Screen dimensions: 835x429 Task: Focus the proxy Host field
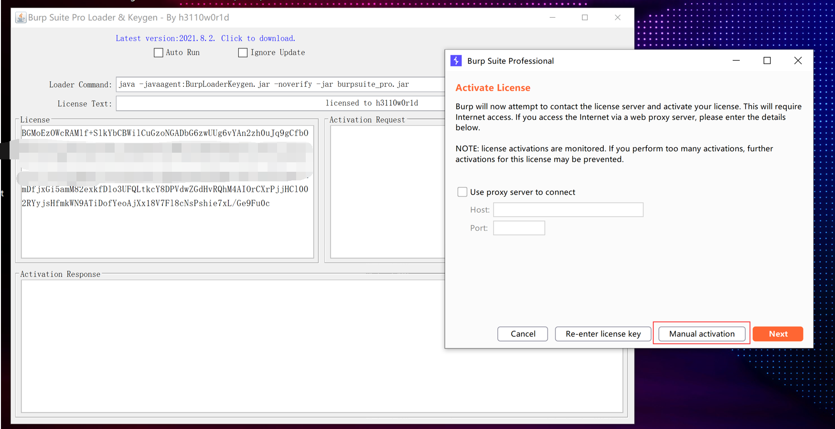[x=568, y=209]
